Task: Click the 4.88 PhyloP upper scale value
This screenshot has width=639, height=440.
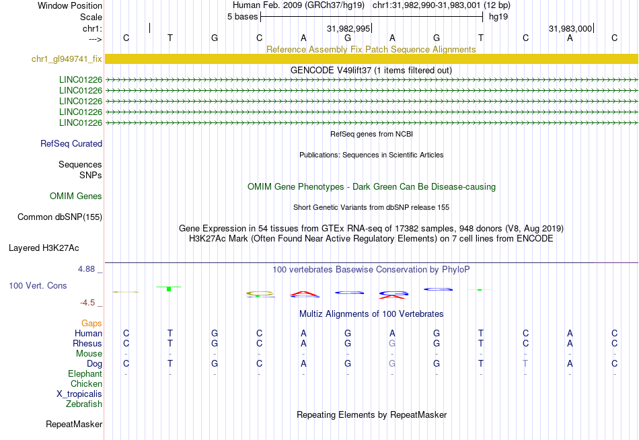Action: click(86, 269)
